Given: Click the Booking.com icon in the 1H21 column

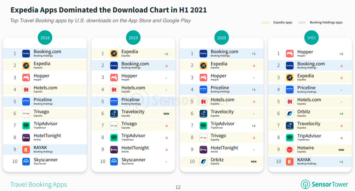Looking at the screenshot, I should coord(289,66).
